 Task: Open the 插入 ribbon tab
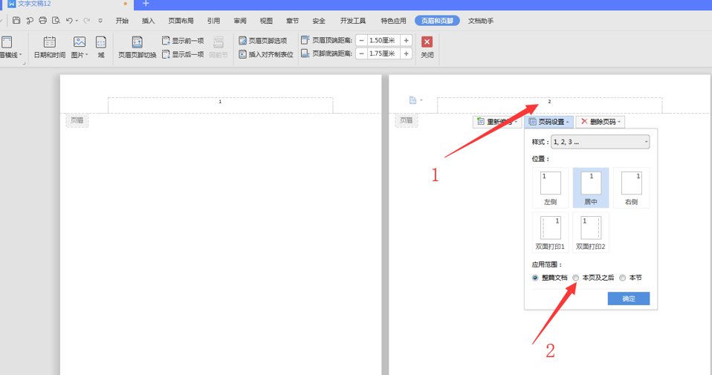(148, 21)
